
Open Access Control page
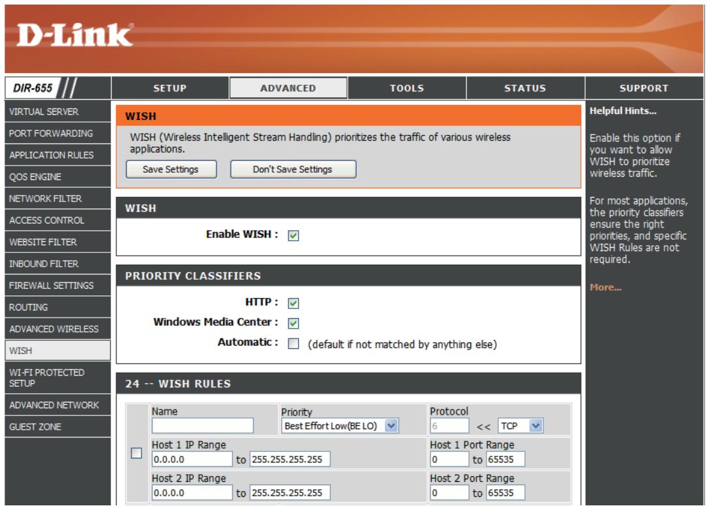[57, 220]
